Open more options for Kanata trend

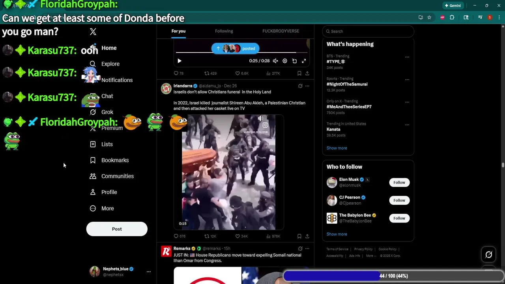pos(407,124)
